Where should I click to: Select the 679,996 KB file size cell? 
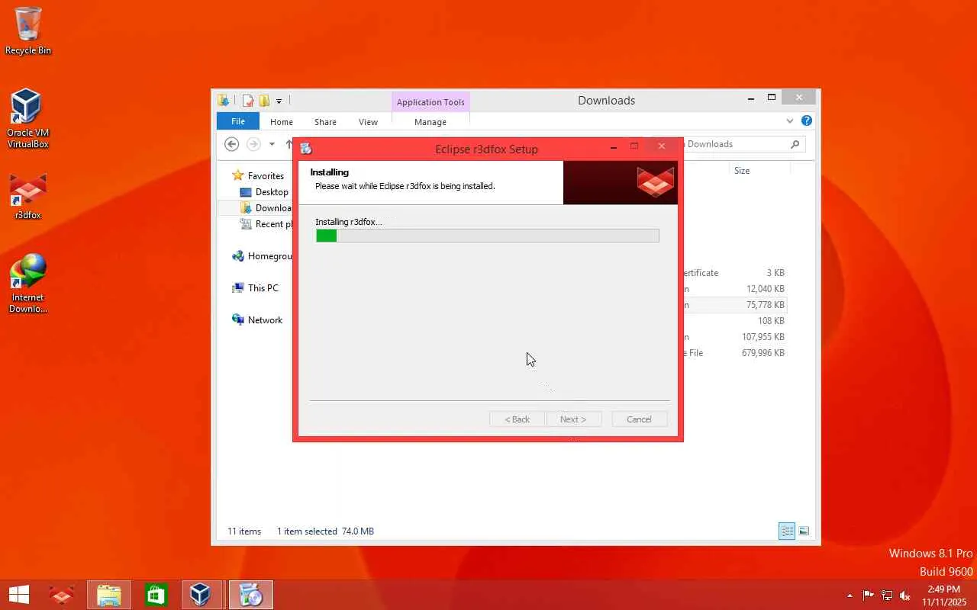(x=763, y=353)
